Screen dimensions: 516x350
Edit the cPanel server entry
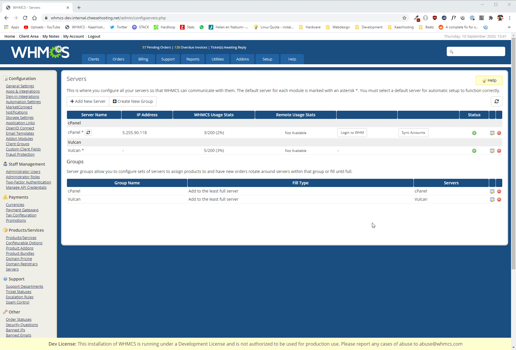pyautogui.click(x=492, y=133)
